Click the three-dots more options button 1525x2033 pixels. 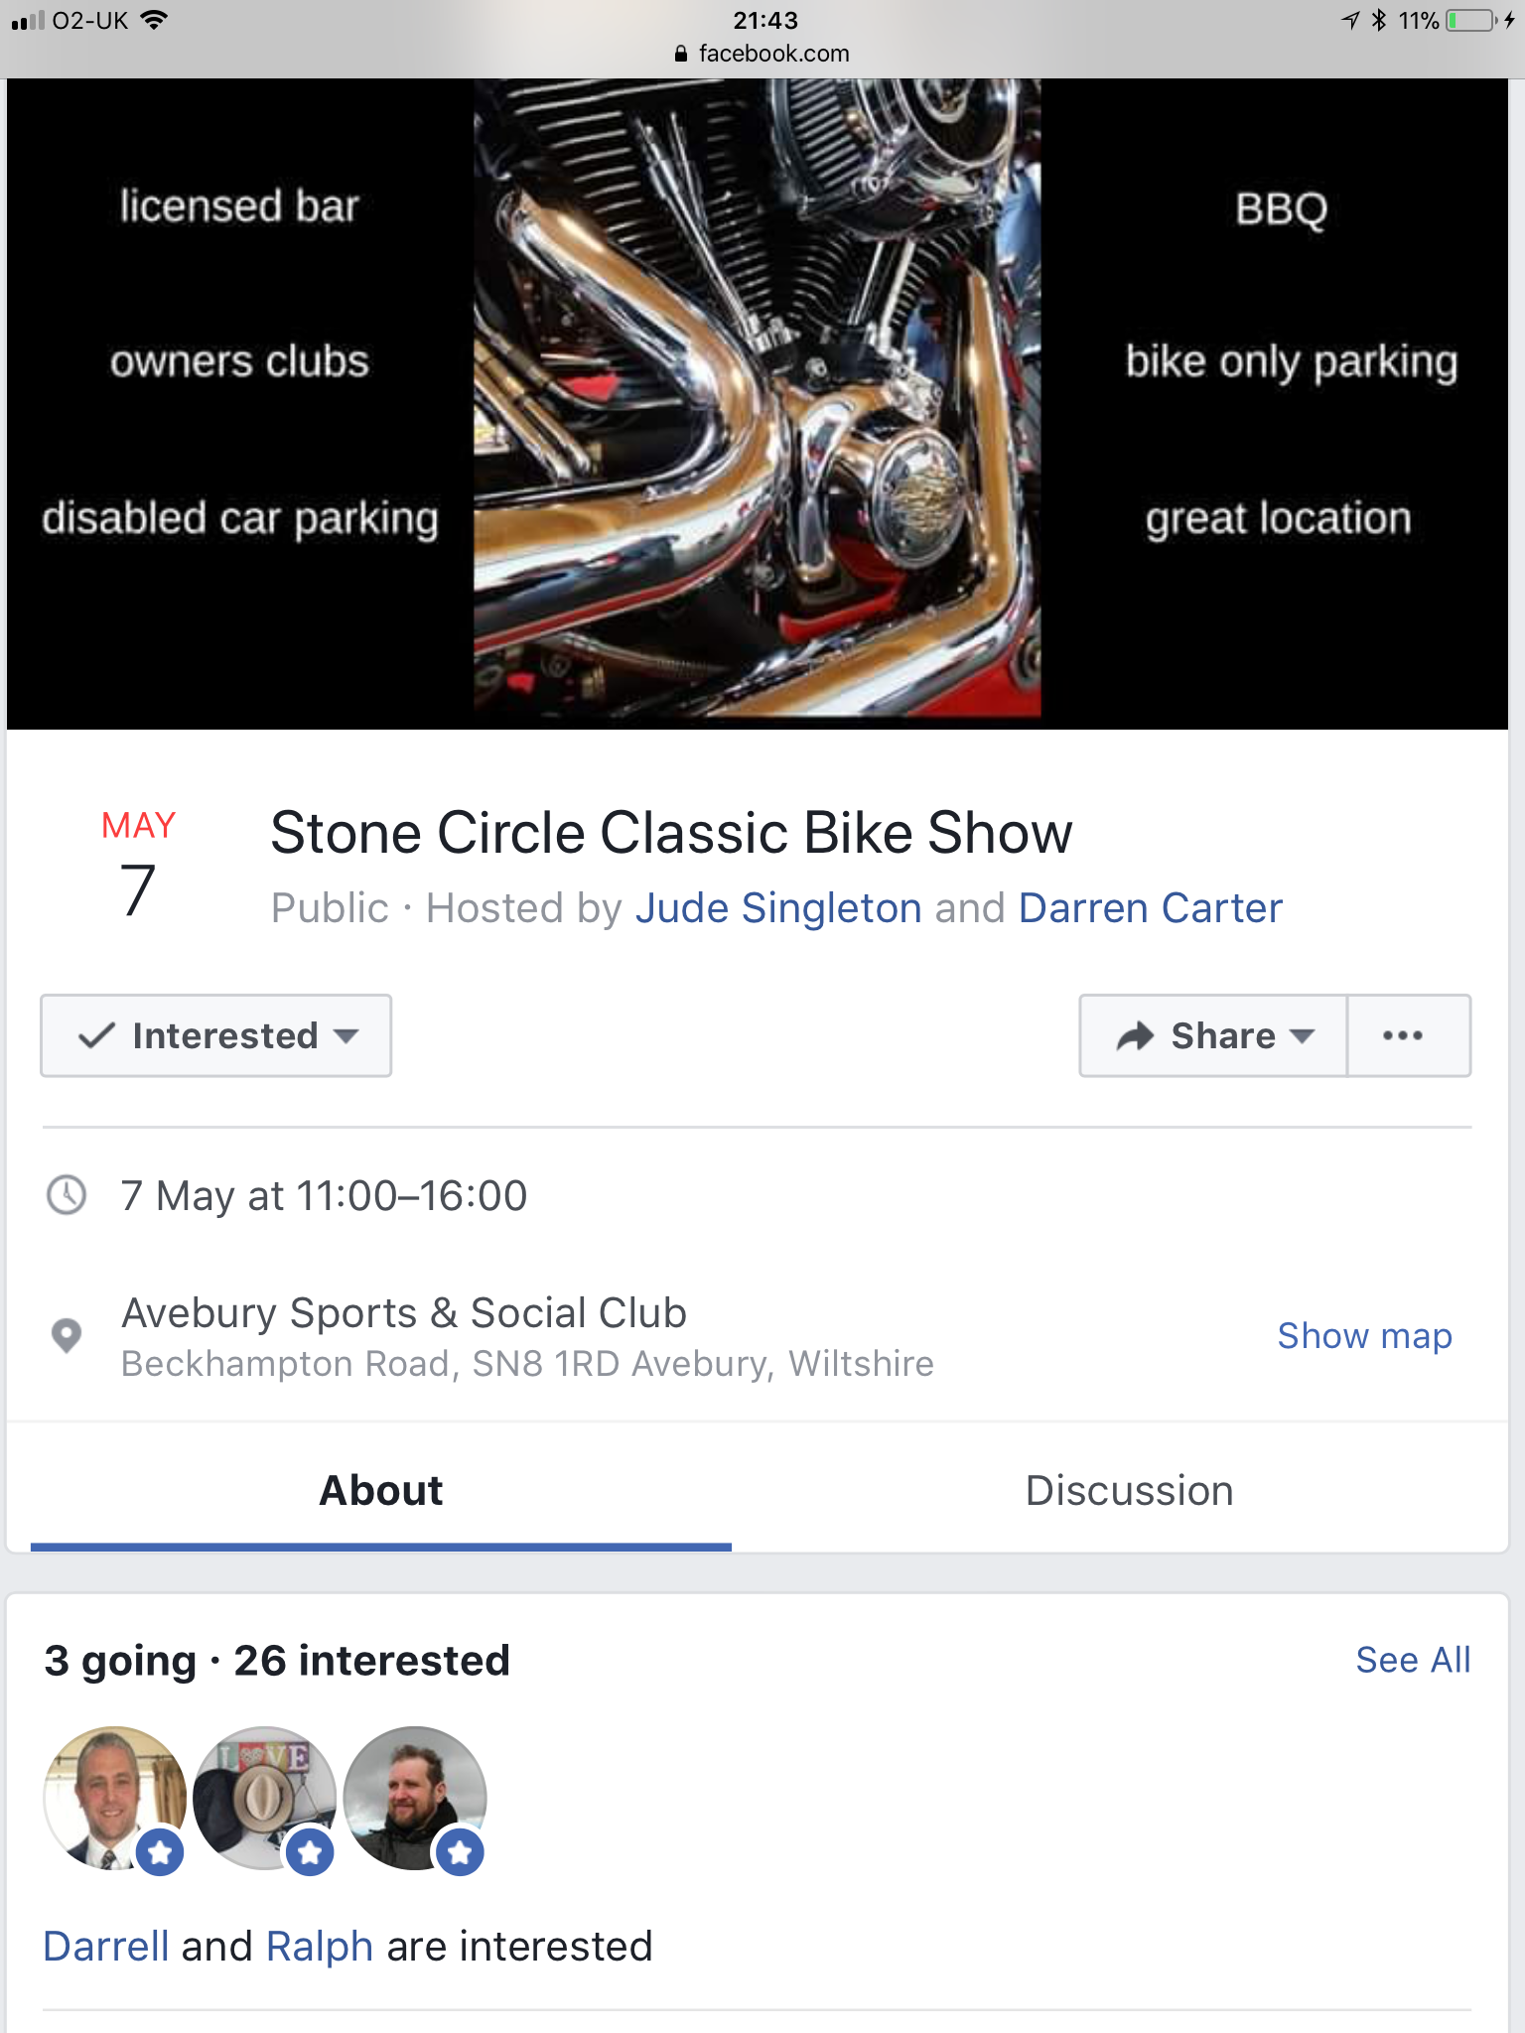click(x=1403, y=1035)
